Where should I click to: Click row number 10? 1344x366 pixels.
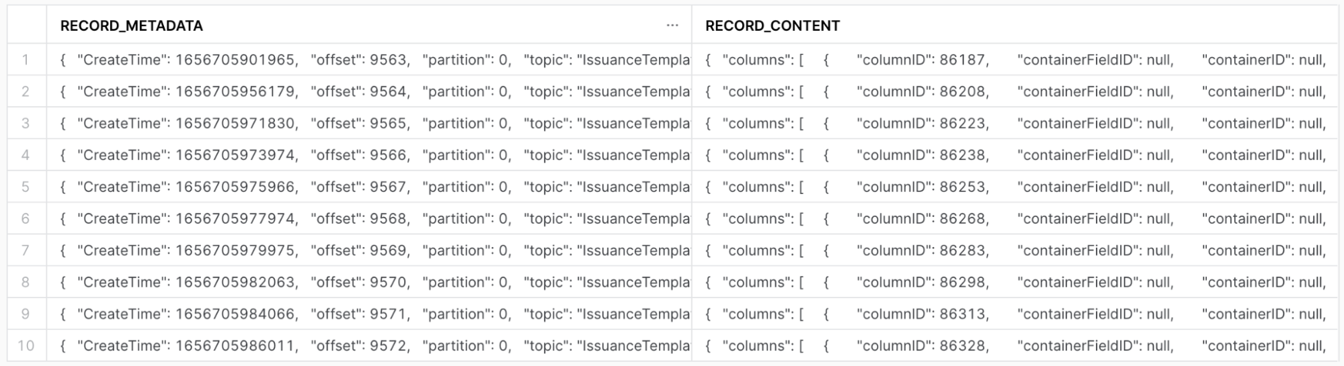(26, 346)
